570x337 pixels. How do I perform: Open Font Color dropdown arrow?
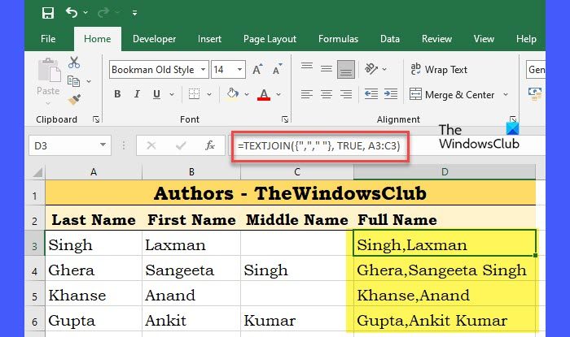click(278, 94)
